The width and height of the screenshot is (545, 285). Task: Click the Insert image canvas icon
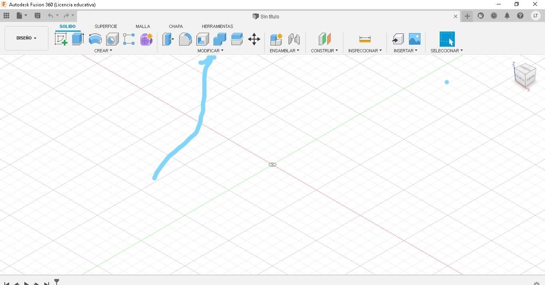pyautogui.click(x=415, y=39)
